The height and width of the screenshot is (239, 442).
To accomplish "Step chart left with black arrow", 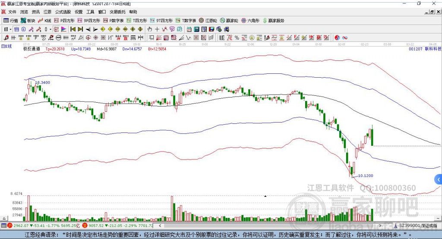I will pos(88,29).
